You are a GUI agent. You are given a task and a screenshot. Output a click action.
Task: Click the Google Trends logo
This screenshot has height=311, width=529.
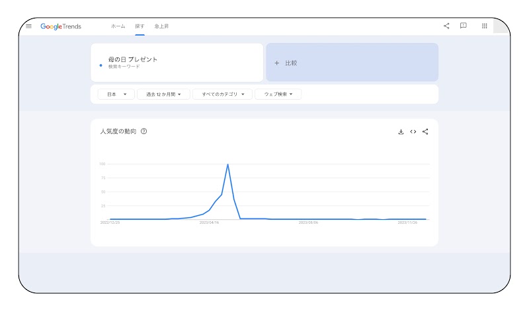(x=61, y=26)
